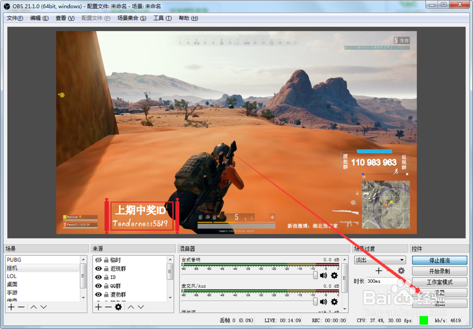Viewport: 473px width, 329px height.
Task: Remove the selected source with the minus icon
Action: 108,307
